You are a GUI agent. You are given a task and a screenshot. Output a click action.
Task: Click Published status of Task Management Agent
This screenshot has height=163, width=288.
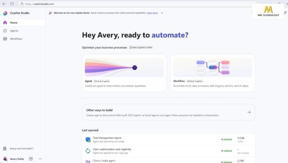(227, 139)
